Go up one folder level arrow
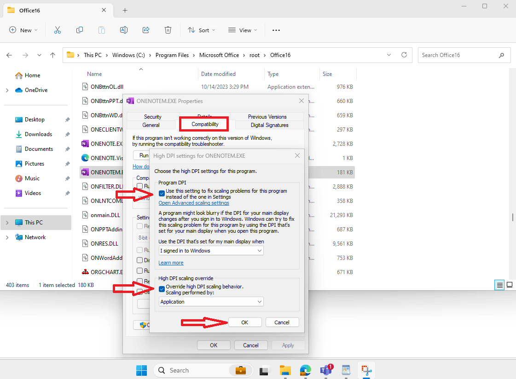This screenshot has height=379, width=516. [52, 55]
